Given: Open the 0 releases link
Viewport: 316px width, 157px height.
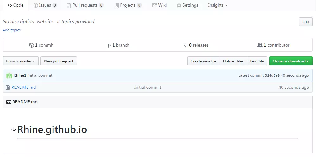Looking at the screenshot, I should click(x=196, y=45).
